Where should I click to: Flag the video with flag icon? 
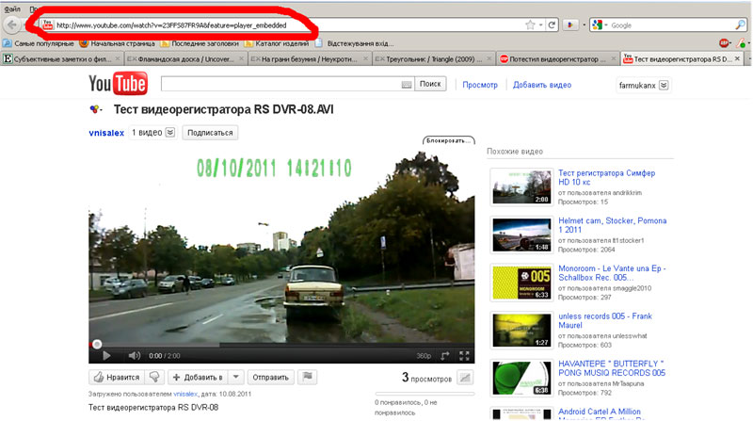click(309, 377)
